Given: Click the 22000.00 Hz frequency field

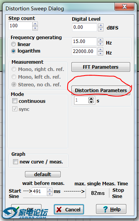Looking at the screenshot, I should click(84, 51).
